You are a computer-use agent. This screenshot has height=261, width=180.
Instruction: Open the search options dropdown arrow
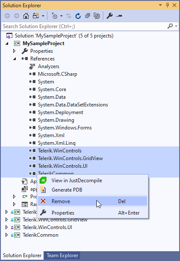pos(176,26)
